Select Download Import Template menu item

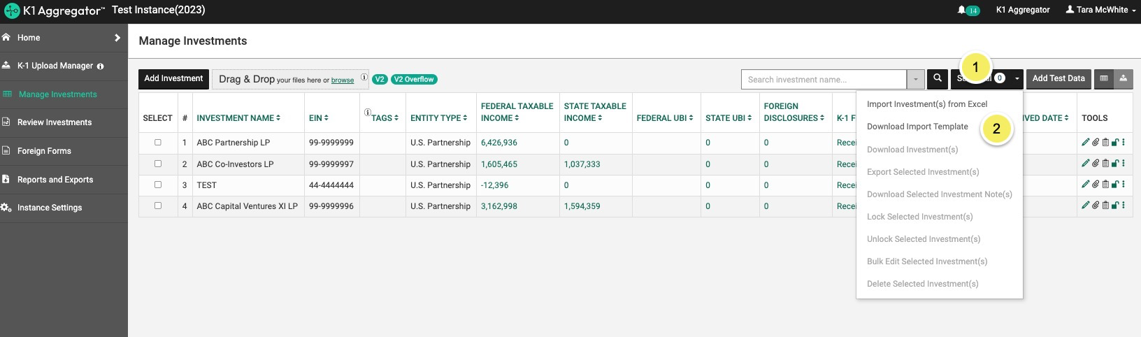(x=917, y=127)
